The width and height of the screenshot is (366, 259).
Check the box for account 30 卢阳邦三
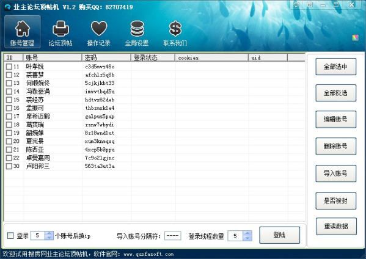[9, 166]
